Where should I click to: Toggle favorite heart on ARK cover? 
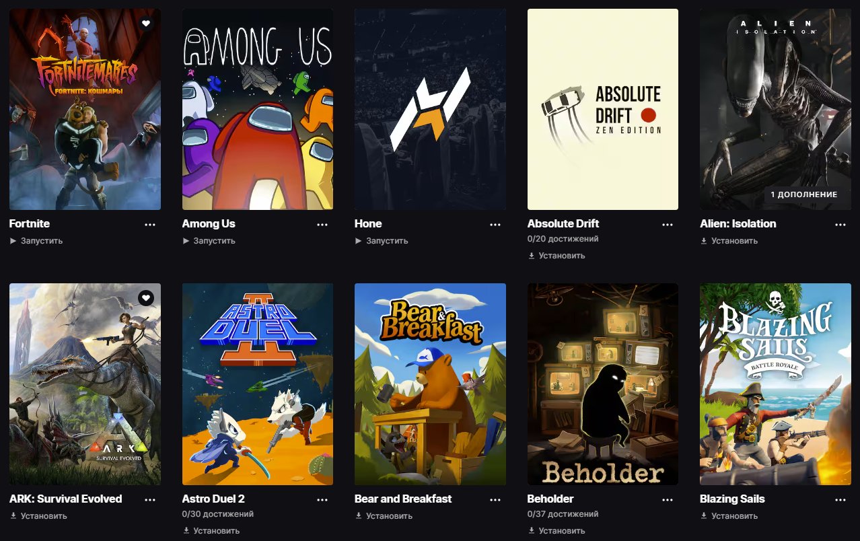pos(146,298)
